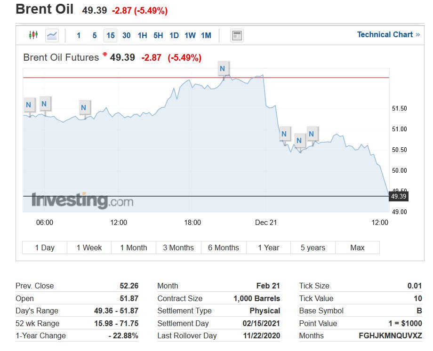Select the 3 Months range
Screen dimensions: 433x351
[178, 247]
